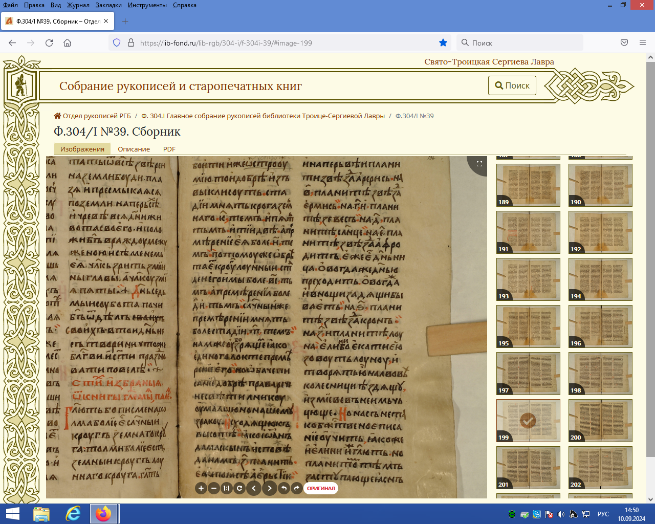Open Правка menu
655x524 pixels.
34,5
